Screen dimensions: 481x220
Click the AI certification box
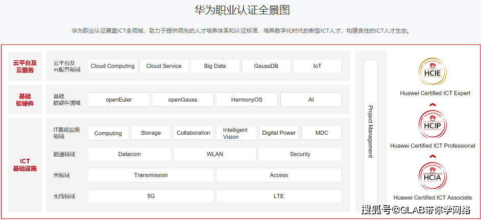(311, 100)
